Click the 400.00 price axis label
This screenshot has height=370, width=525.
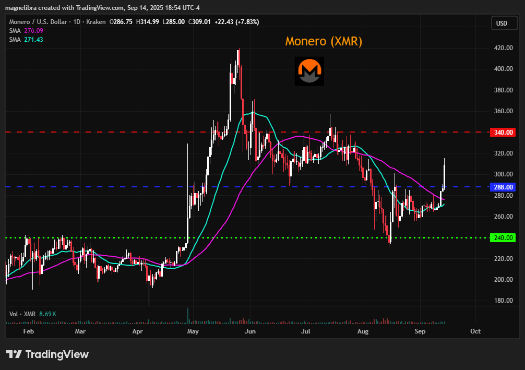[x=504, y=69]
